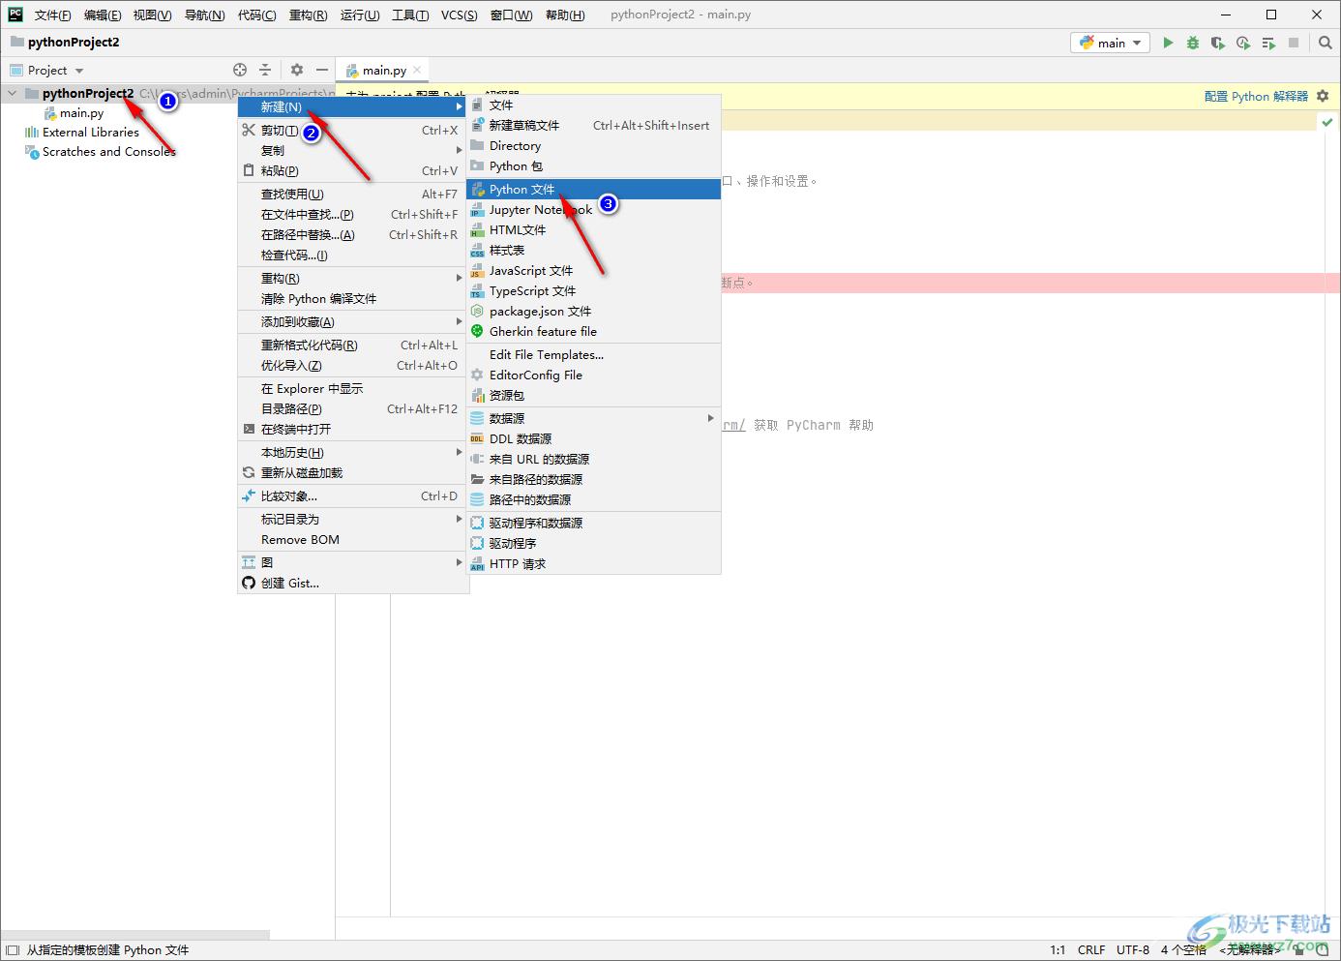Open Search Everywhere magnifier icon
Viewport: 1341px width, 961px height.
1326,43
